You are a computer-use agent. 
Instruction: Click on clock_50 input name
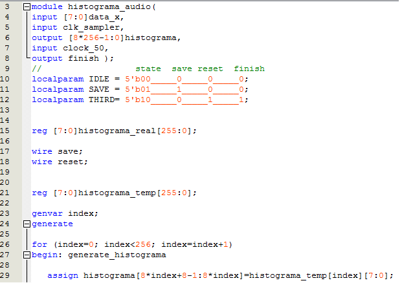pyautogui.click(x=84, y=48)
